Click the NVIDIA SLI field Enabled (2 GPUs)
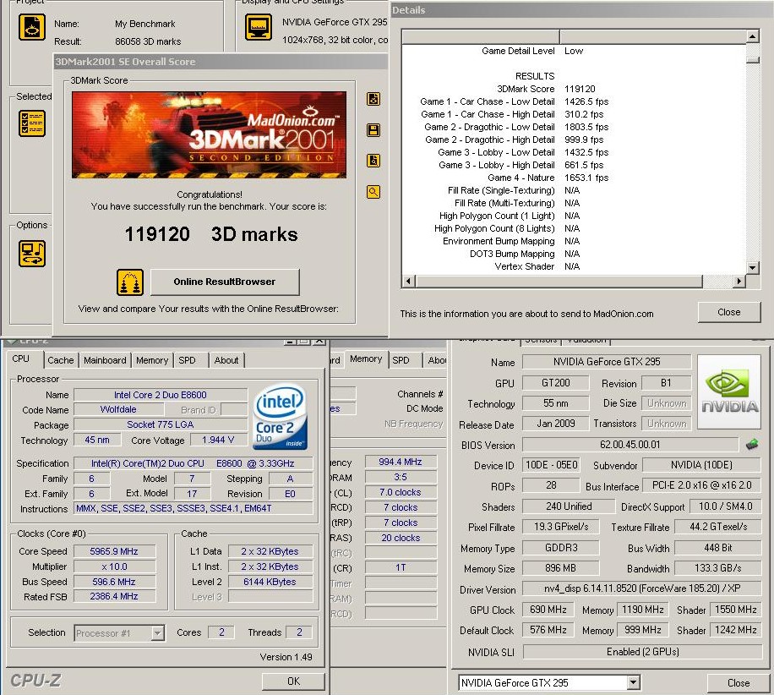 point(643,652)
